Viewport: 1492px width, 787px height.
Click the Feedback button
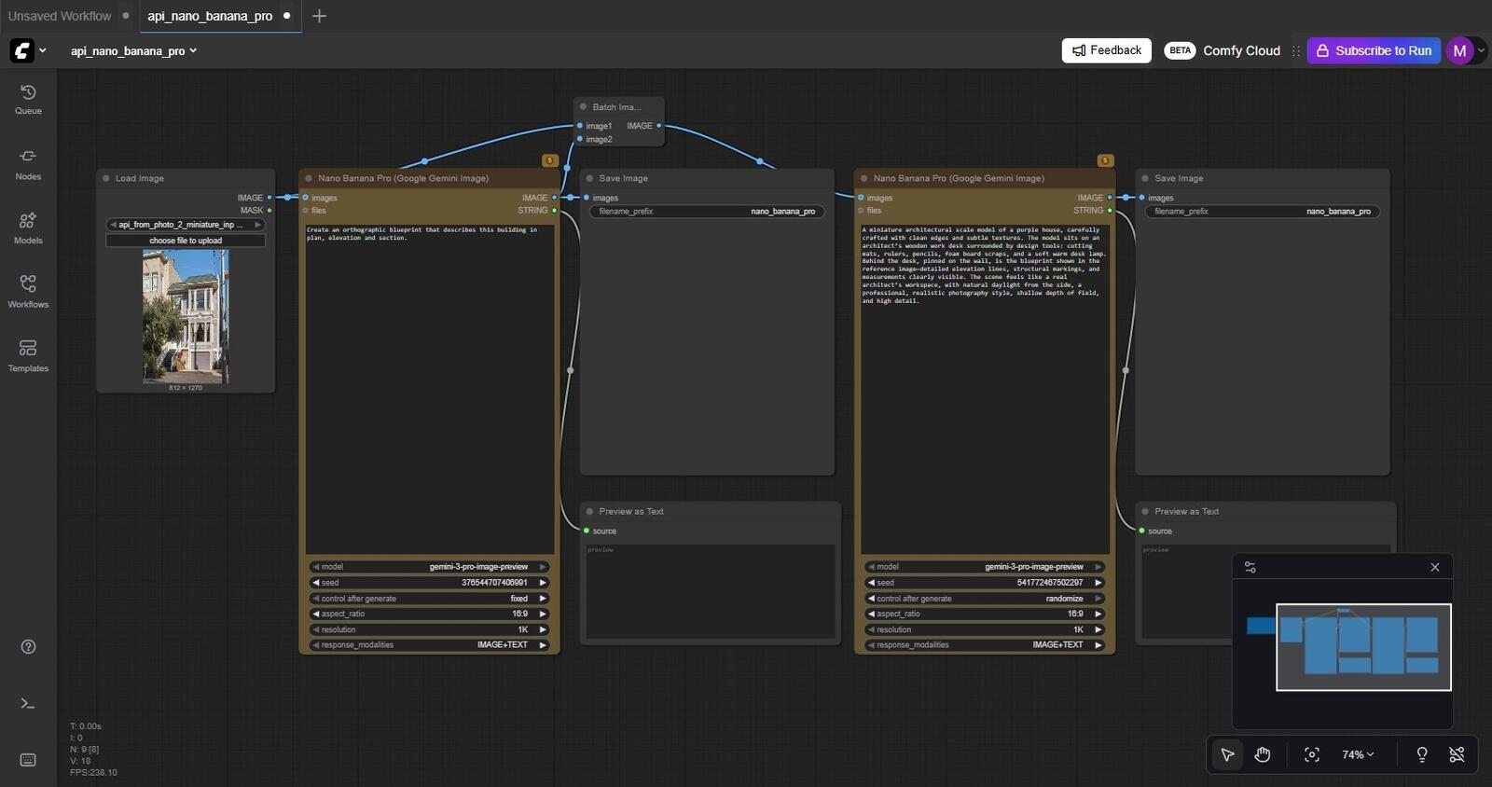coord(1106,50)
